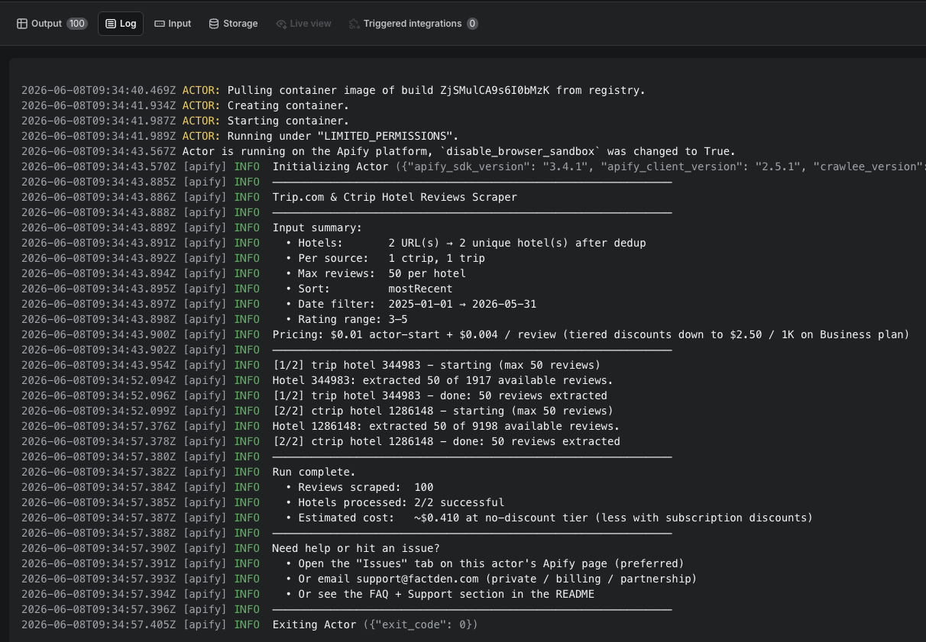Switch to the Input tab

[173, 24]
